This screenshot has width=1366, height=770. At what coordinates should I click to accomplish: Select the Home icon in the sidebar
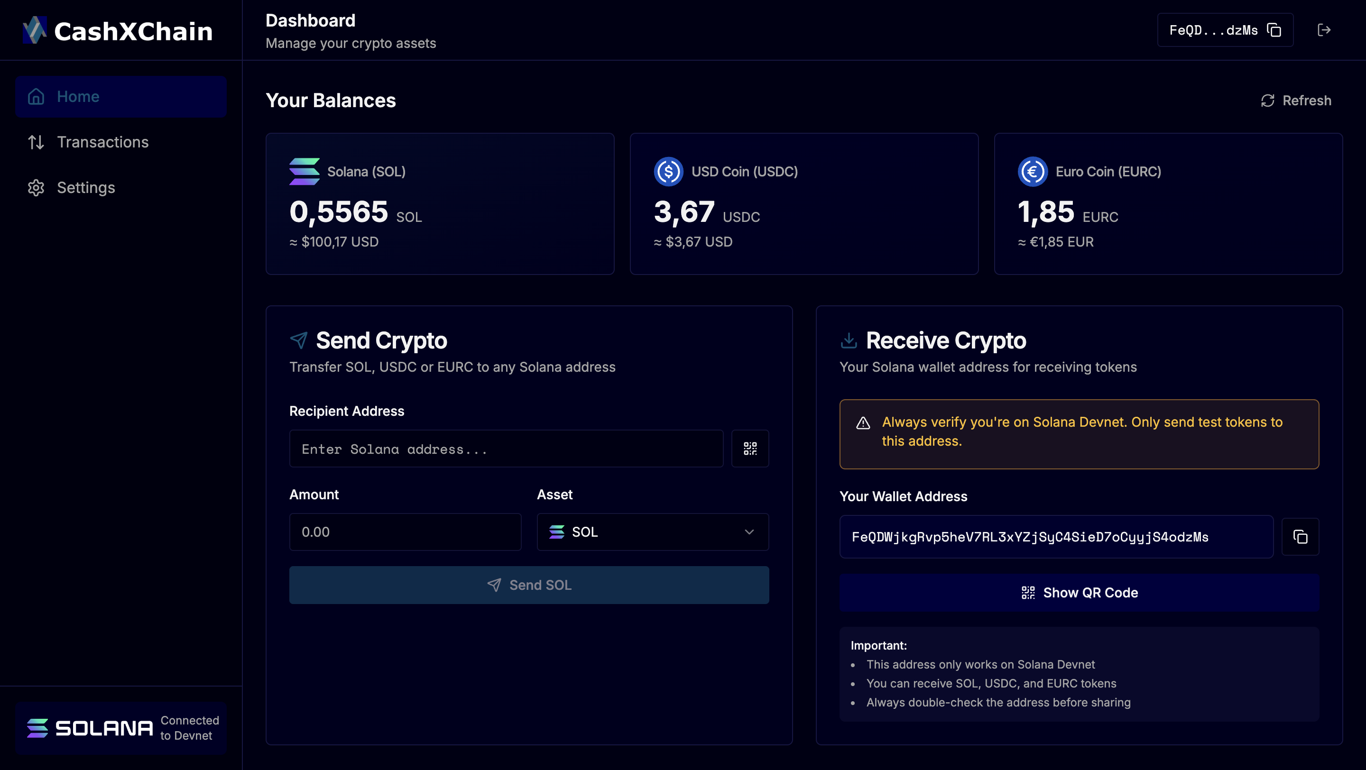coord(36,96)
